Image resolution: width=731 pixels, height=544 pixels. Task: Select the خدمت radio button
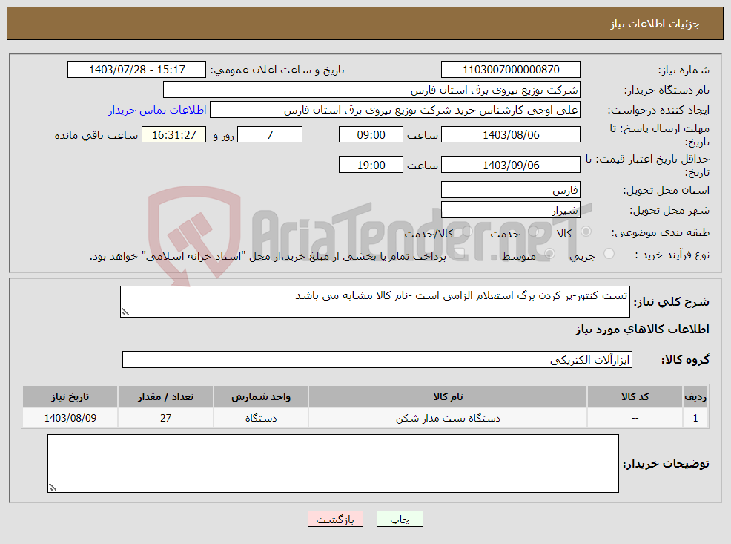[x=534, y=232]
